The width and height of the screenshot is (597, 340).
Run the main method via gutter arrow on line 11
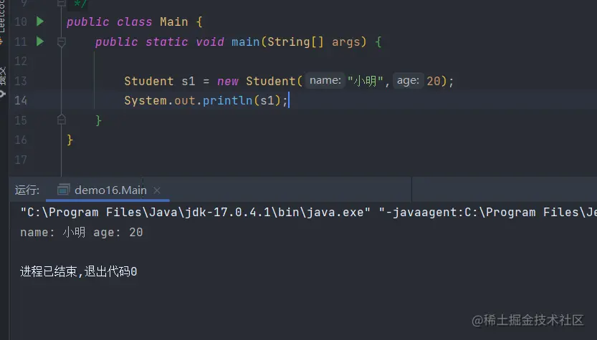click(40, 41)
